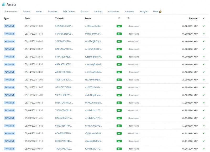The width and height of the screenshot is (210, 152).
Task: Click checkmark in the 93213F9807A1 row
Action: [x=204, y=95]
